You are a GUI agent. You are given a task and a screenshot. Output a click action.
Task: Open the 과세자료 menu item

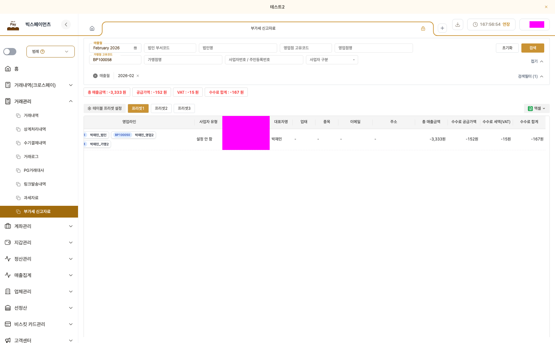coord(31,198)
